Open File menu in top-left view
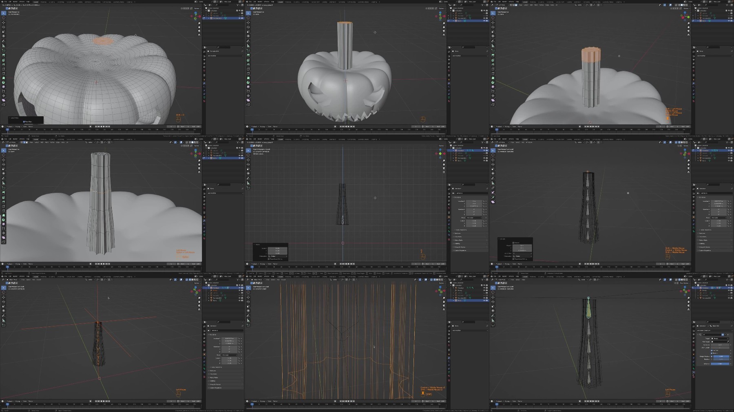 [5, 2]
